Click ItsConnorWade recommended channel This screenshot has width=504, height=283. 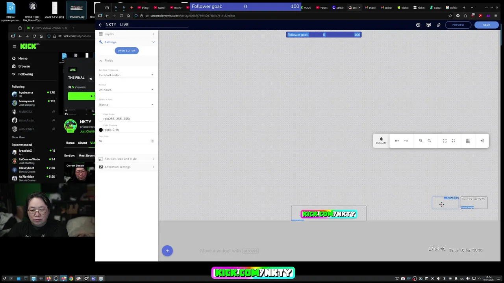[x=33, y=161]
